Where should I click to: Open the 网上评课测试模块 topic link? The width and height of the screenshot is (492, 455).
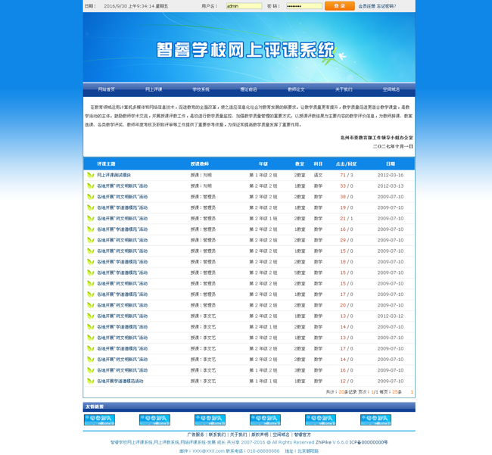114,175
